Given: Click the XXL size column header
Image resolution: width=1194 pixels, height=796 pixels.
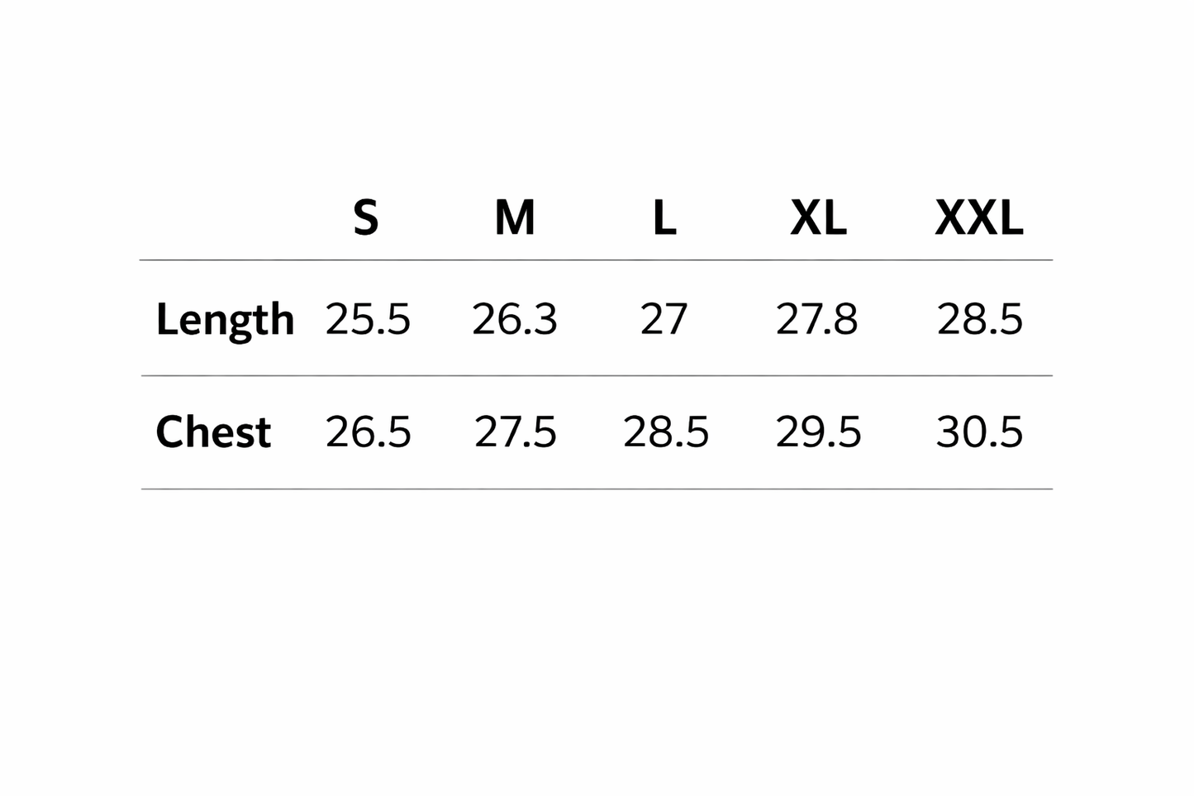Looking at the screenshot, I should (979, 218).
